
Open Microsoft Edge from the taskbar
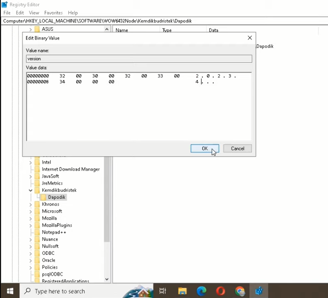tap(201, 291)
